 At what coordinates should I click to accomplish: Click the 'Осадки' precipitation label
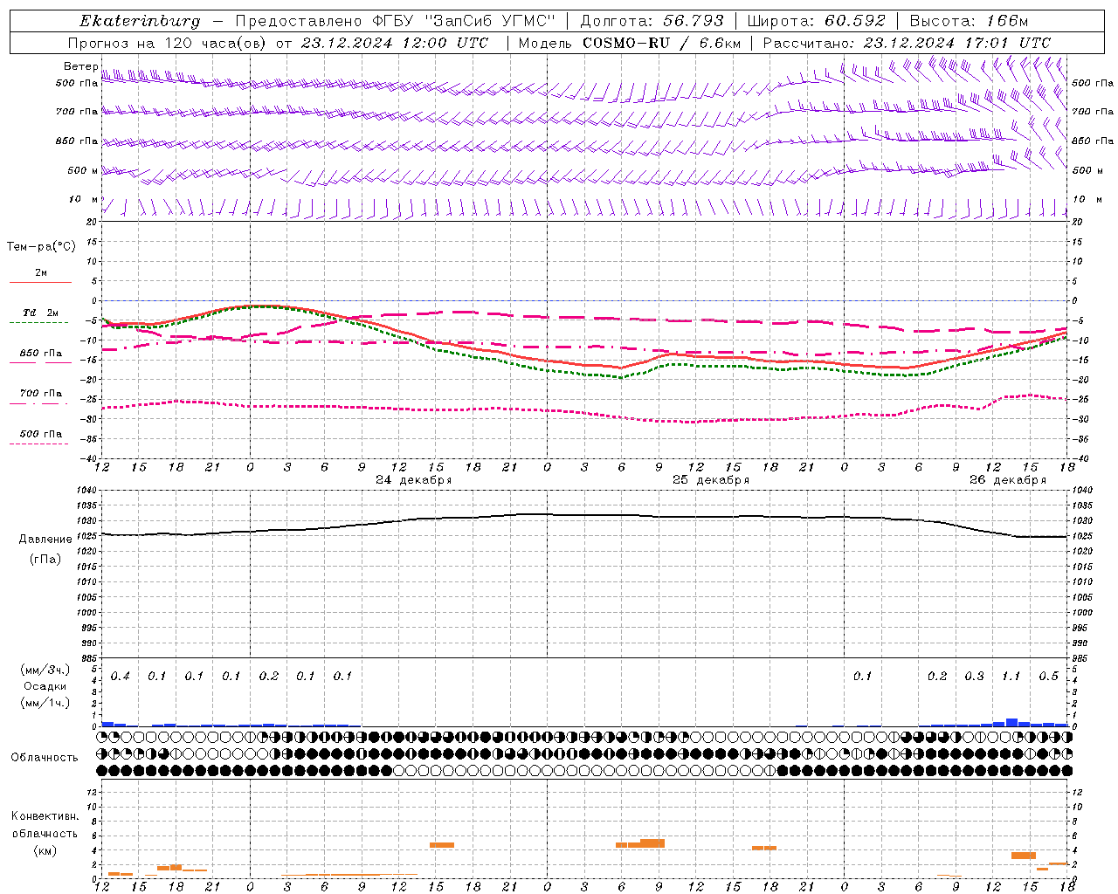[x=45, y=686]
